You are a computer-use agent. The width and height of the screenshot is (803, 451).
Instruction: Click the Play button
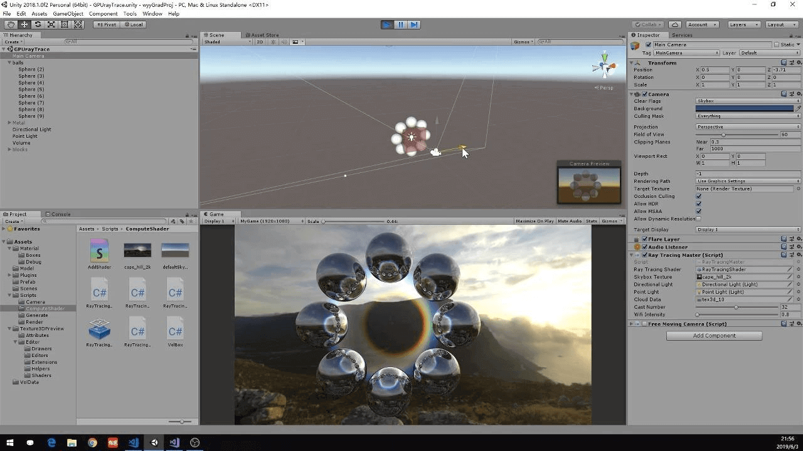(387, 24)
